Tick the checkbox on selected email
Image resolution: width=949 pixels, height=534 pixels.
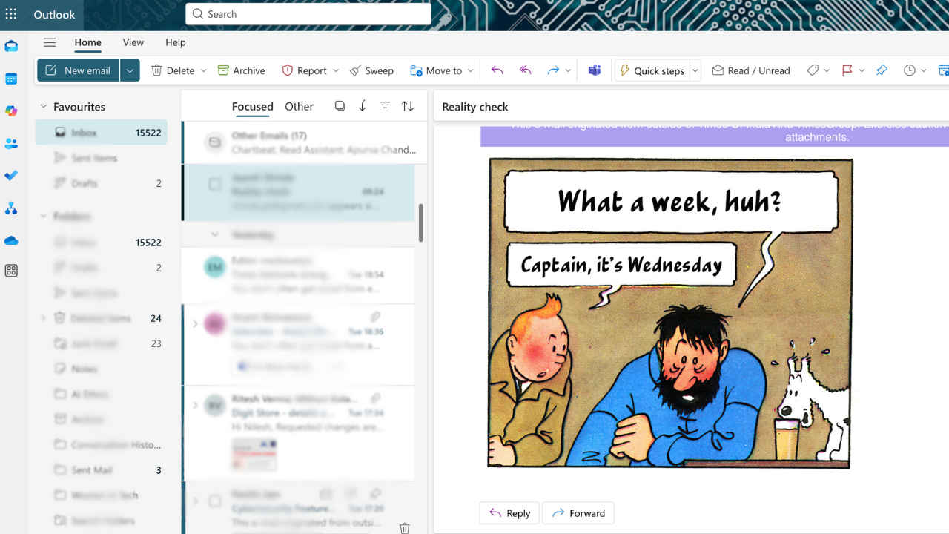point(215,185)
